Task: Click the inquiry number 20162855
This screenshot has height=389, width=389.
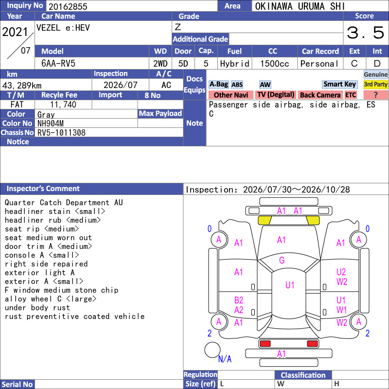Action: click(x=68, y=6)
